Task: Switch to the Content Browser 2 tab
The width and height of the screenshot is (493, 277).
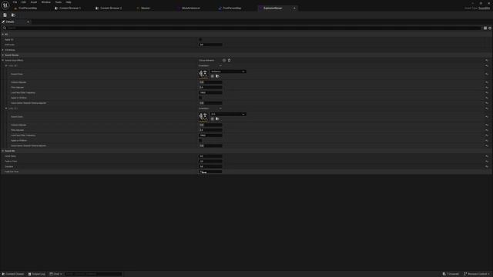Action: click(x=111, y=8)
